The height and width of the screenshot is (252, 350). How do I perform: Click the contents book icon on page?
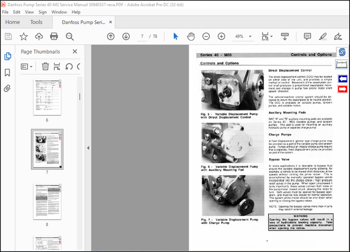[342, 65]
